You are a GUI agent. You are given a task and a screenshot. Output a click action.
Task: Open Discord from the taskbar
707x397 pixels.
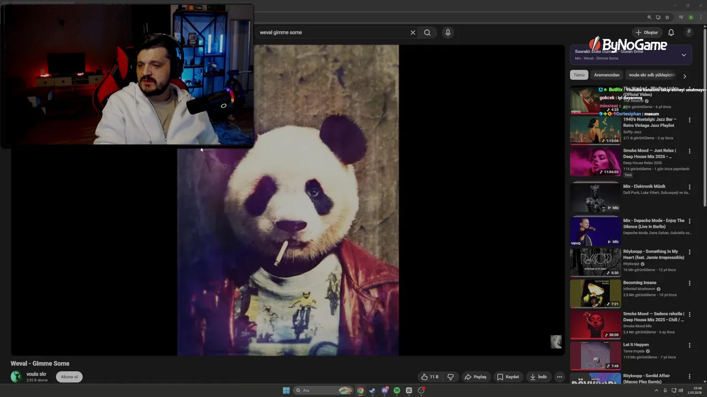(384, 390)
